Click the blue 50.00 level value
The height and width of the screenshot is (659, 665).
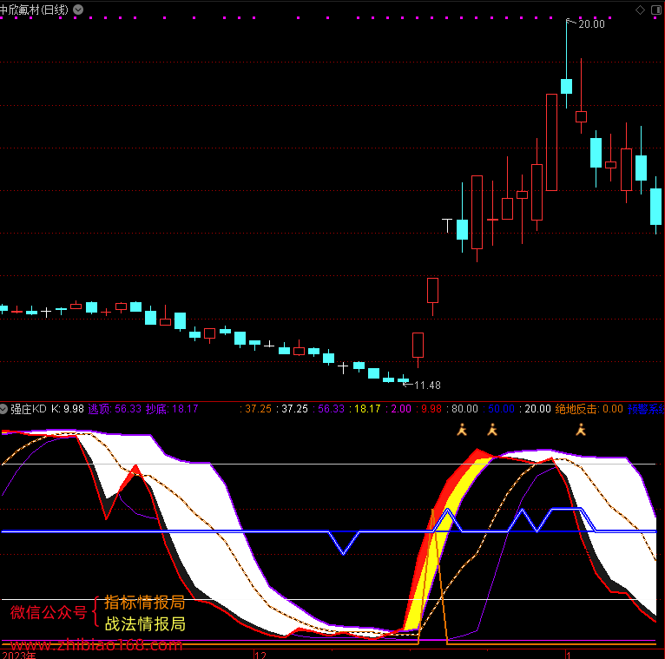[x=501, y=409]
